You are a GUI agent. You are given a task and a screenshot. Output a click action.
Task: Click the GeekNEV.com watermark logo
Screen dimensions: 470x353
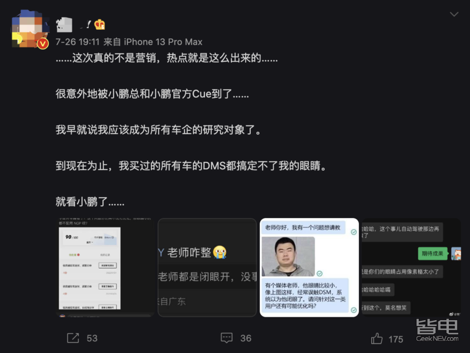click(437, 330)
